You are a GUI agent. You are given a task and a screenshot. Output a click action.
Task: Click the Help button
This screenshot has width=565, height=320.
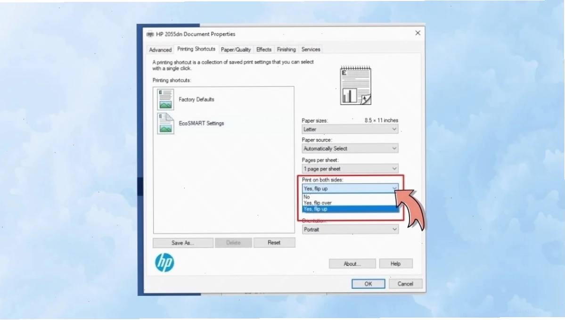point(396,264)
